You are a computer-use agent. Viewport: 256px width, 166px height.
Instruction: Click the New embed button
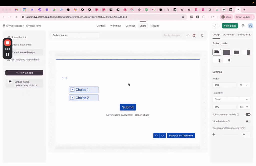point(24,73)
